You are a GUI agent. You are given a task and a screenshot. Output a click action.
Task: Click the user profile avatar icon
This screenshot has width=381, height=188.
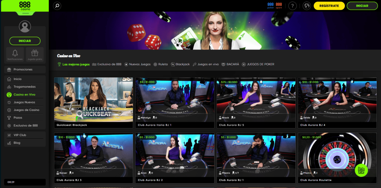tap(25, 26)
